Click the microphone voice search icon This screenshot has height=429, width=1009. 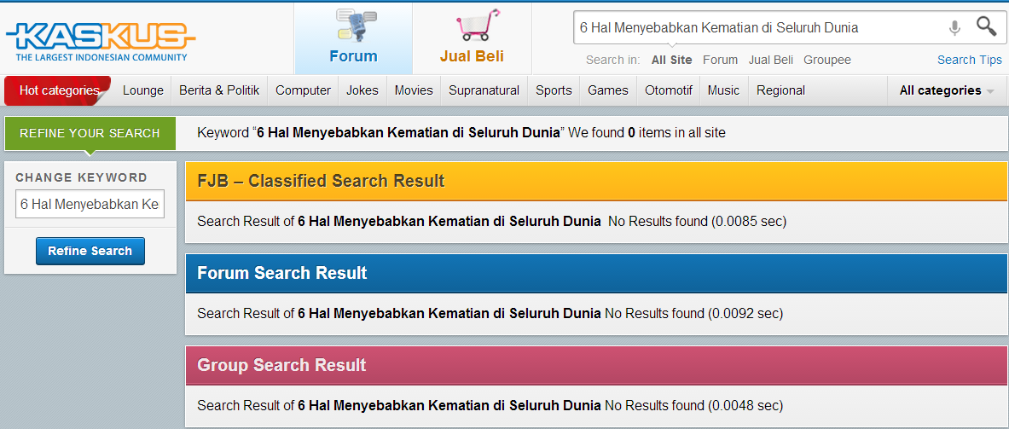point(954,27)
